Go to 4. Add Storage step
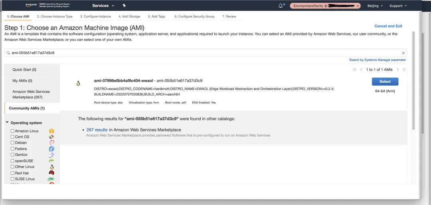 [x=129, y=16]
